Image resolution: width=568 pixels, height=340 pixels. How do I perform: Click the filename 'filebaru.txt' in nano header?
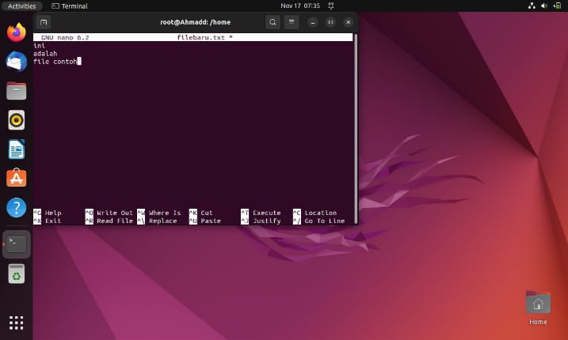pyautogui.click(x=200, y=37)
